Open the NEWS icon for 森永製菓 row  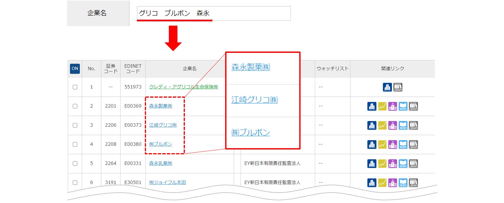(x=403, y=106)
